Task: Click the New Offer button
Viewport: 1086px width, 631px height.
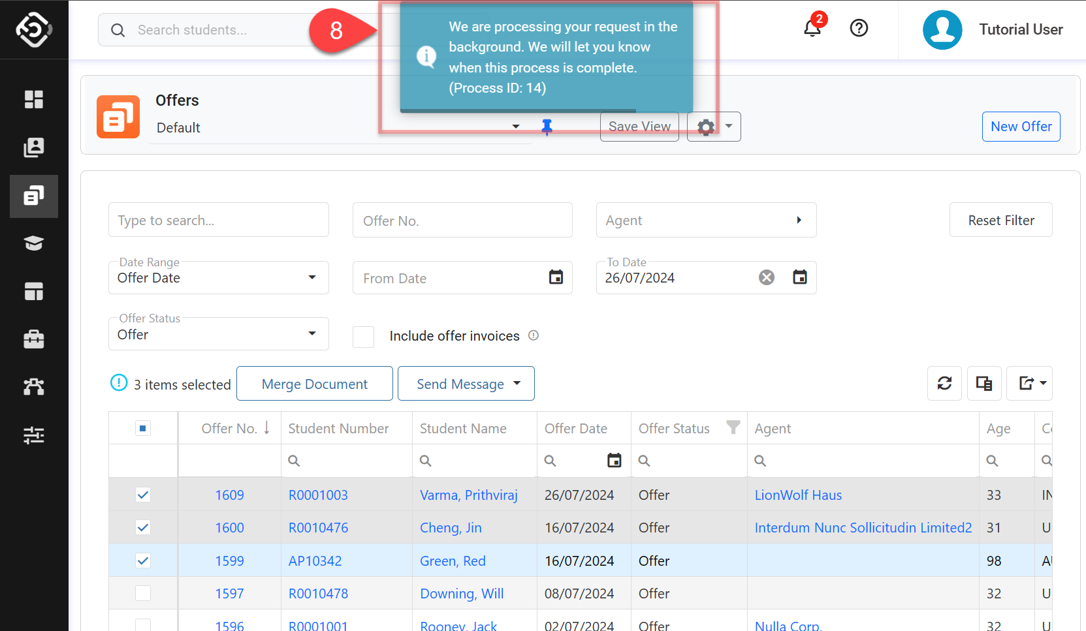Action: [1021, 127]
